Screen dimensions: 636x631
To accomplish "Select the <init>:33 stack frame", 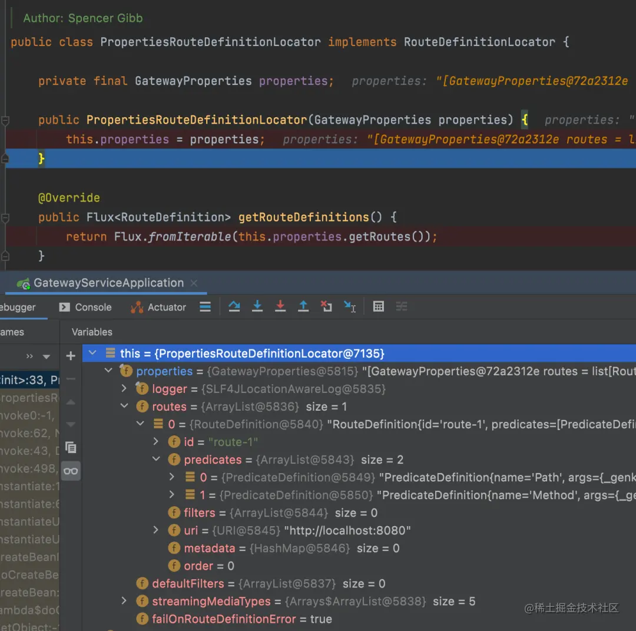I will pos(29,380).
